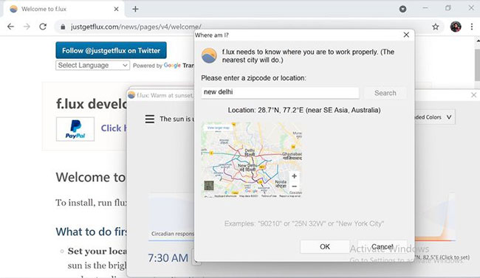Bookmark this page with the star icon

coord(435,27)
